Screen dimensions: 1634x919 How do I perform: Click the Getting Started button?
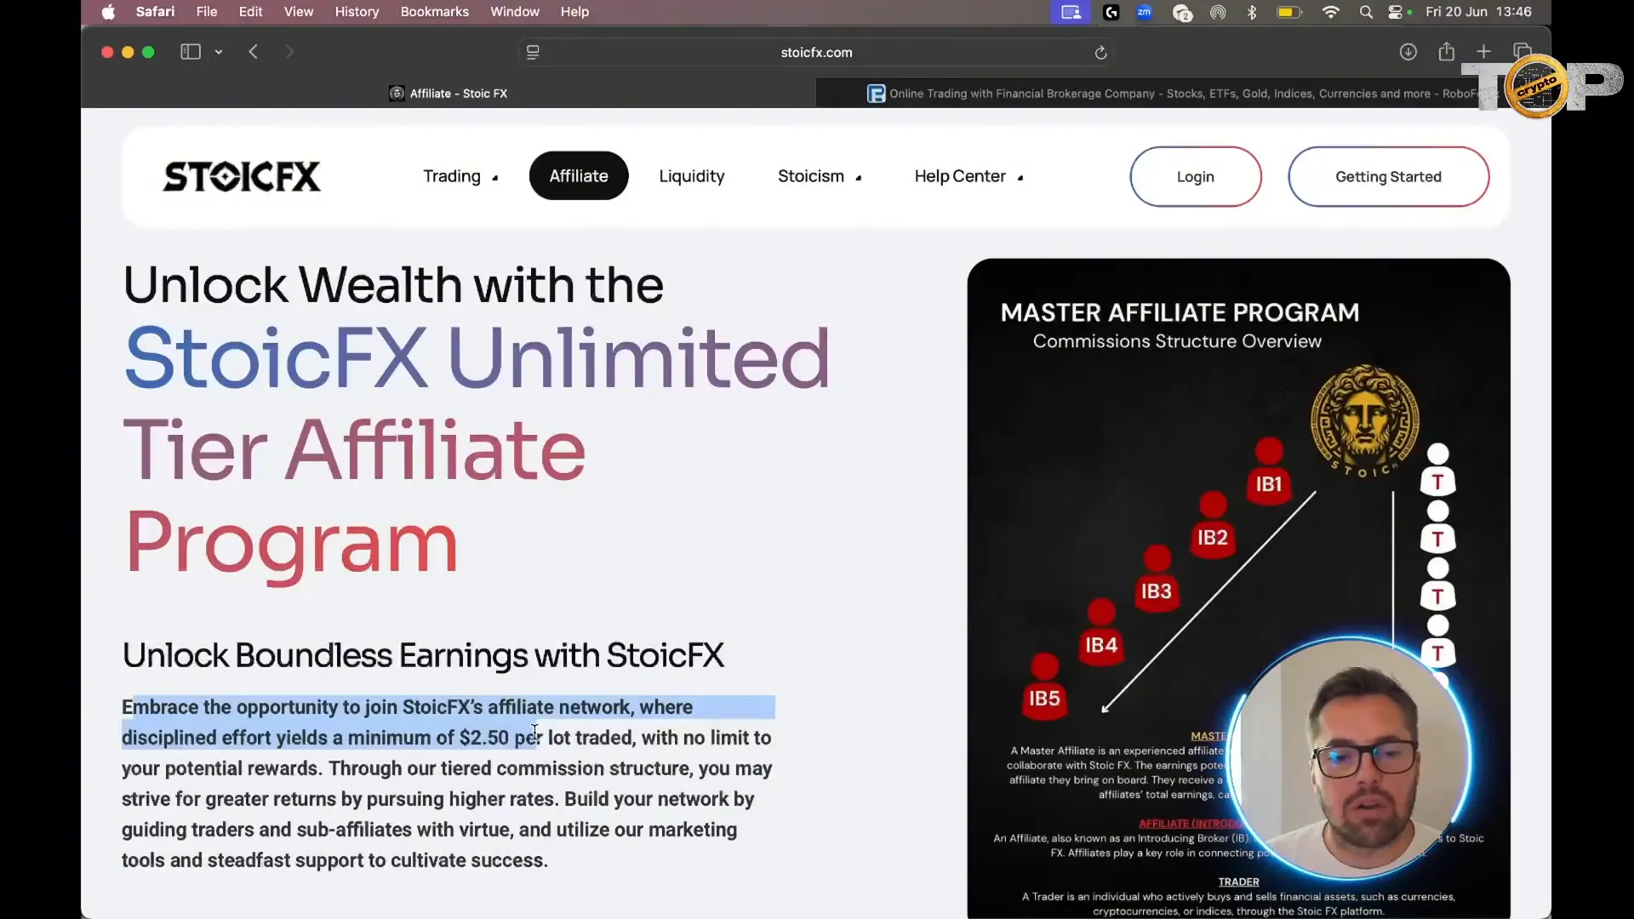pos(1388,176)
